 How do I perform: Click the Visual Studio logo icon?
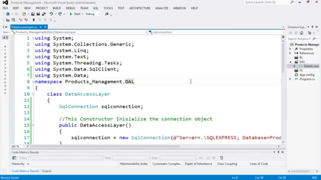(6, 2)
